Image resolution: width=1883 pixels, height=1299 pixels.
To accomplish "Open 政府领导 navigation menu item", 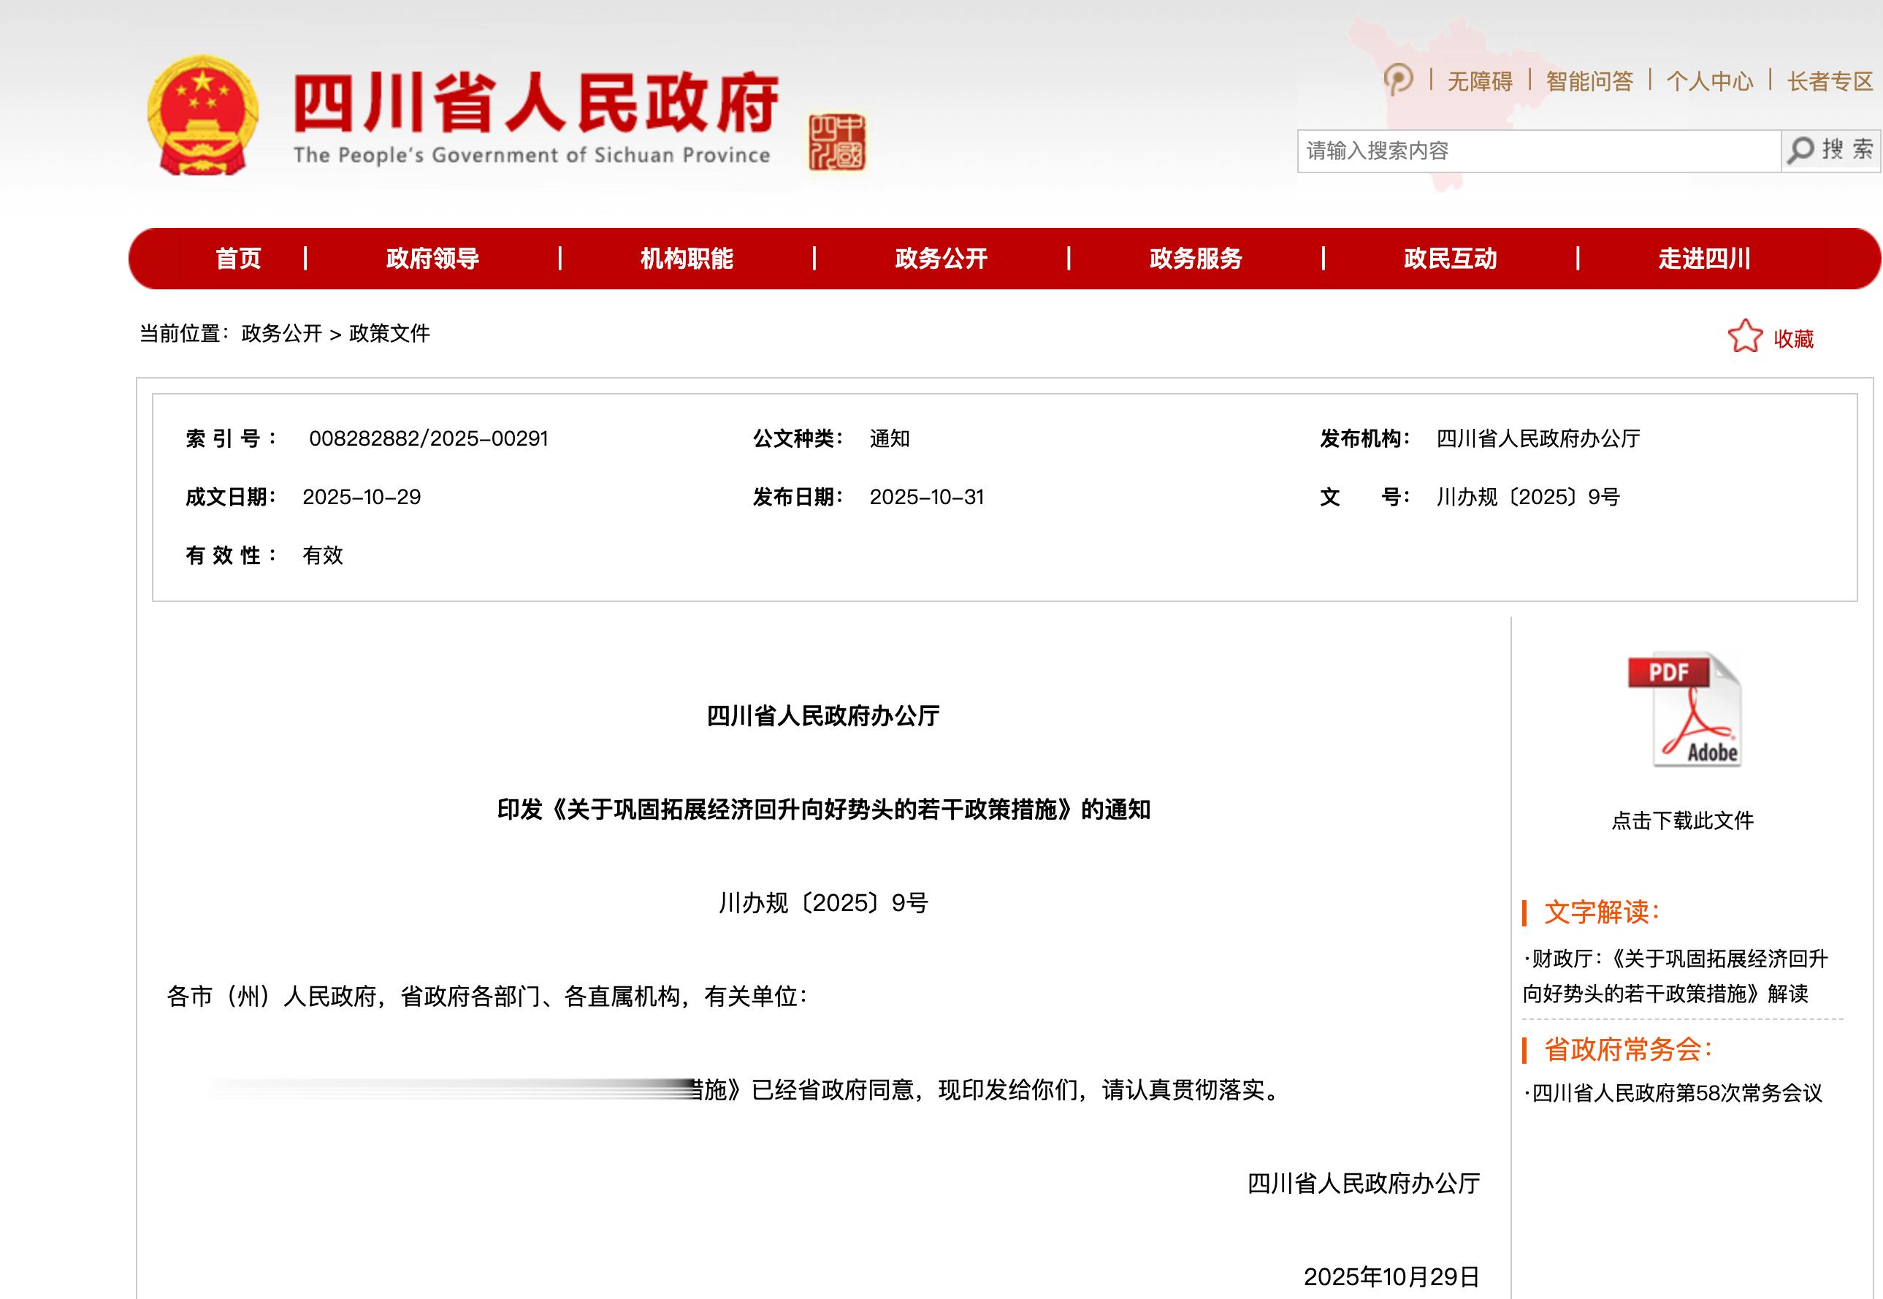I will pyautogui.click(x=432, y=259).
